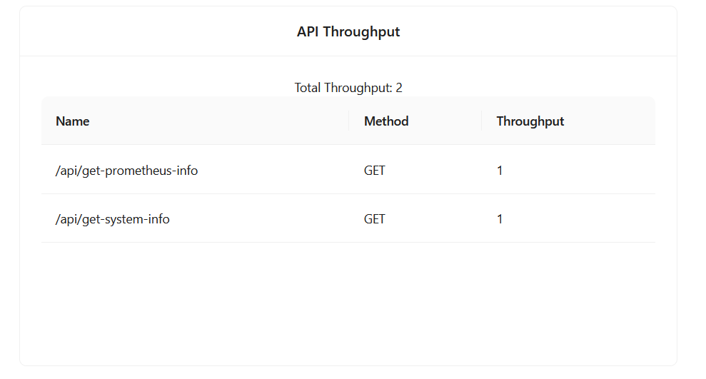Click GET method in get-system-info row
Viewport: 706px width, 379px height.
pos(375,219)
